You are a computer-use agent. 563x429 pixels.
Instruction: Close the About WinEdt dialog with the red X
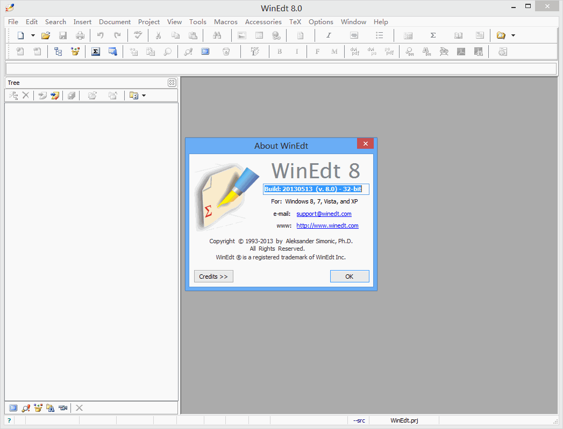(366, 144)
